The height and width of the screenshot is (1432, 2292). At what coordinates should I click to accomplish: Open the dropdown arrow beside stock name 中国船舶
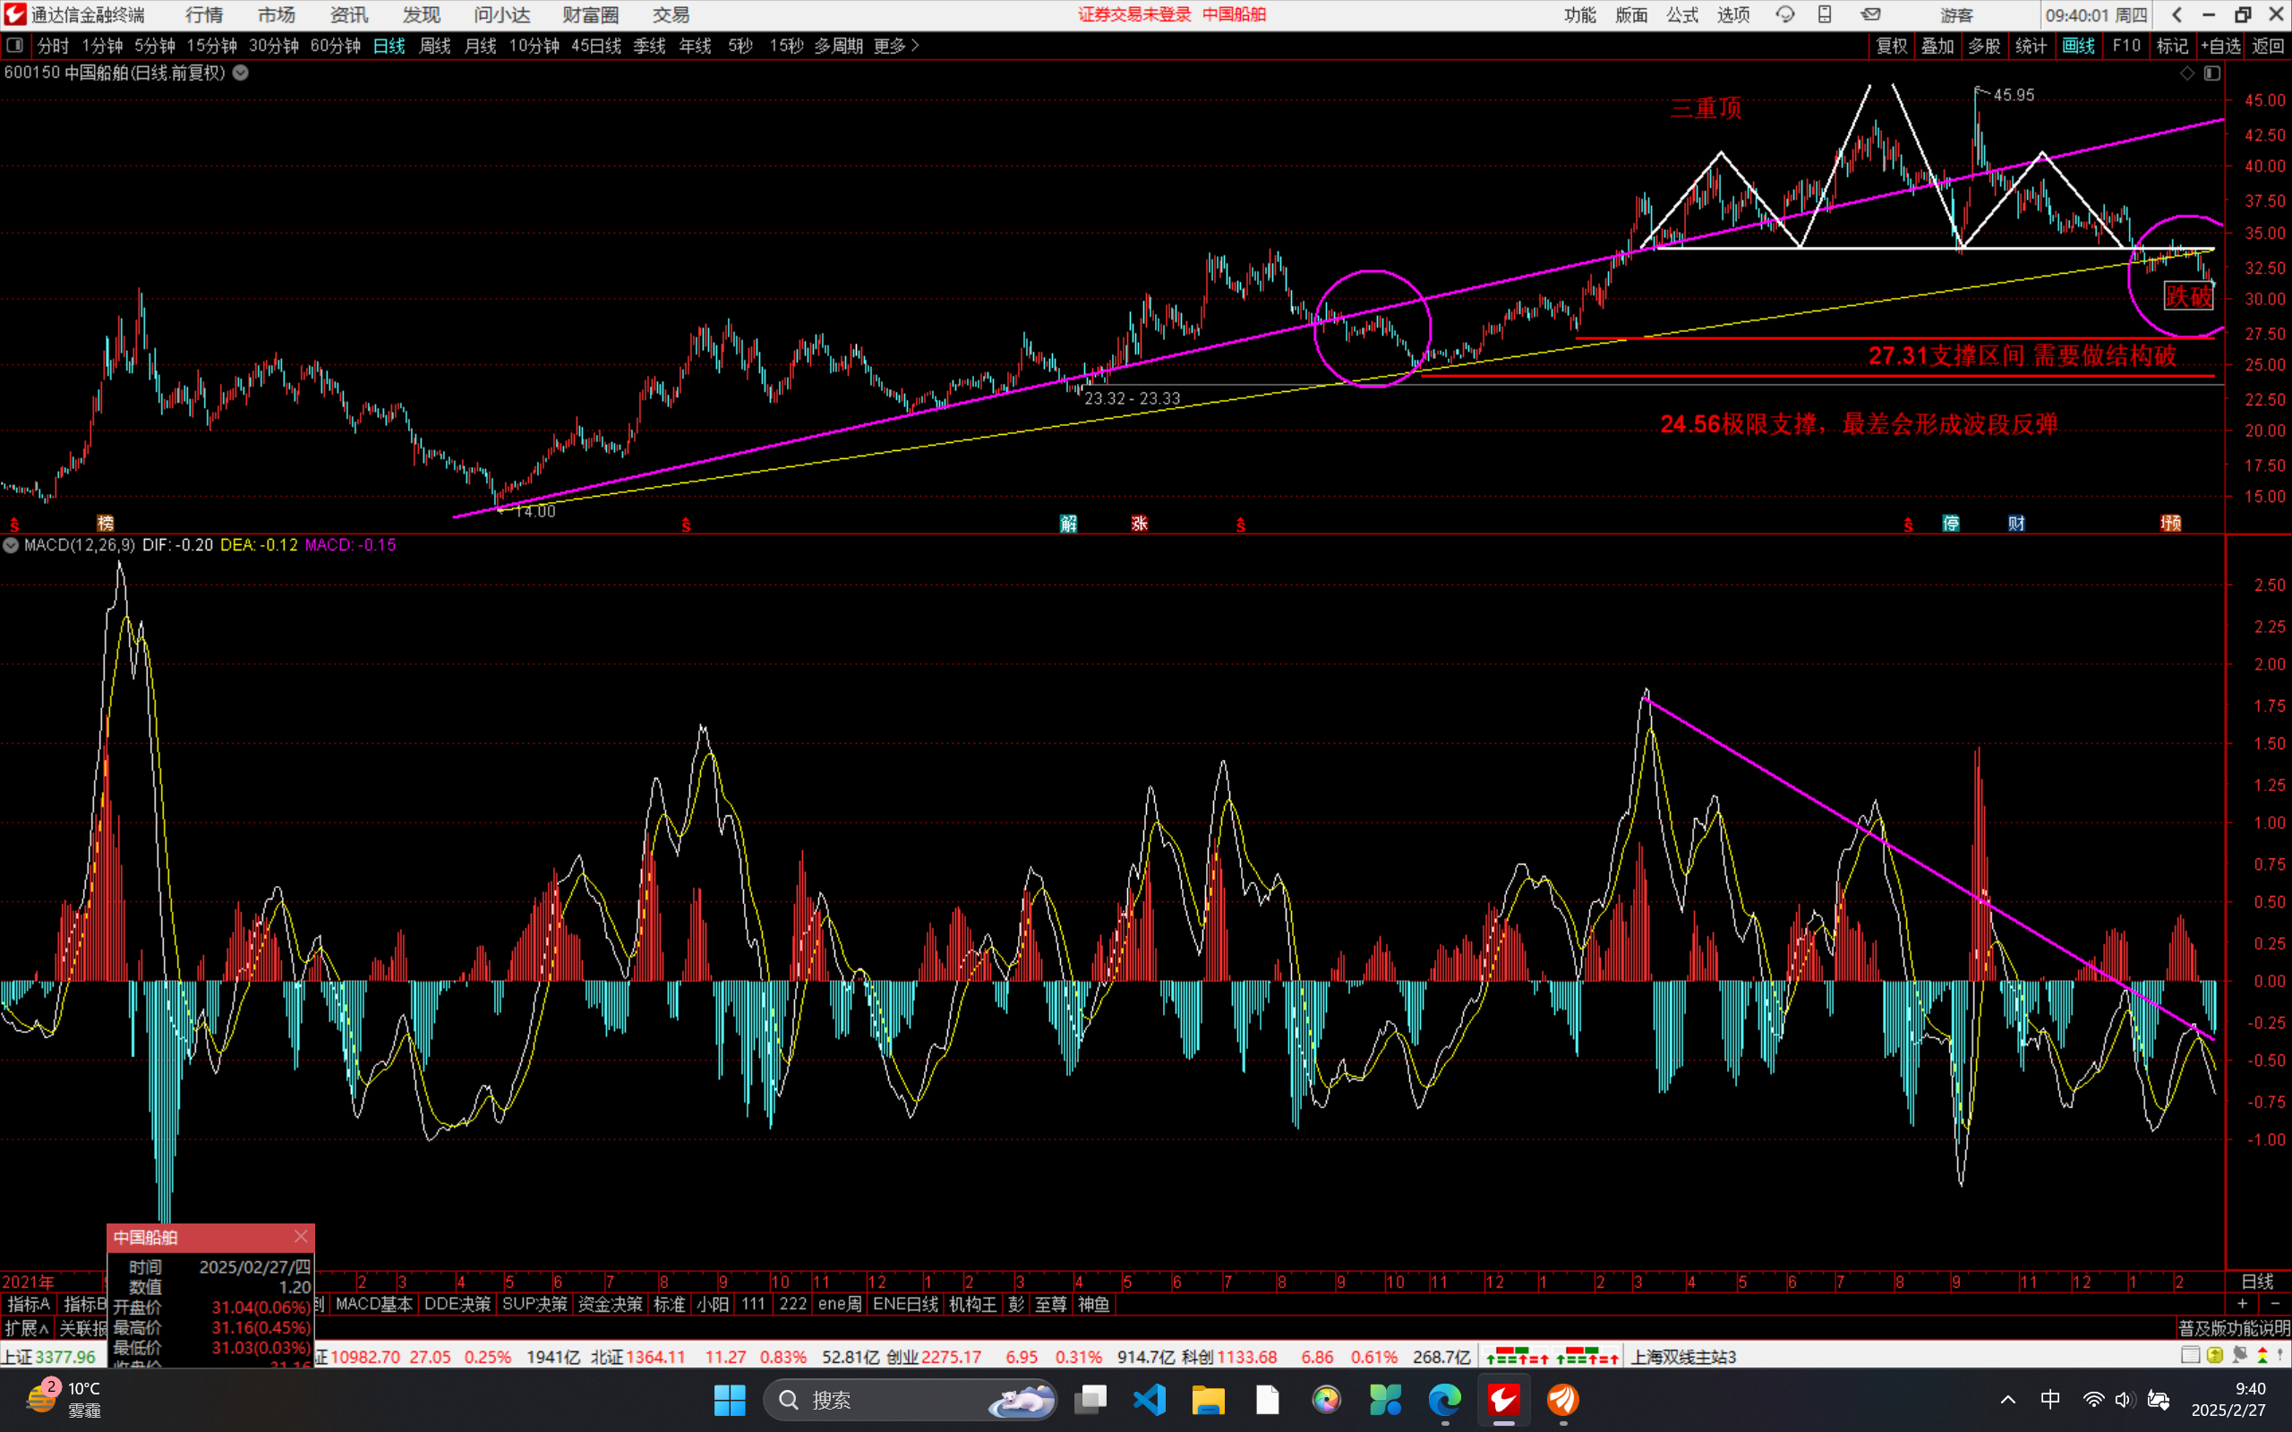242,72
